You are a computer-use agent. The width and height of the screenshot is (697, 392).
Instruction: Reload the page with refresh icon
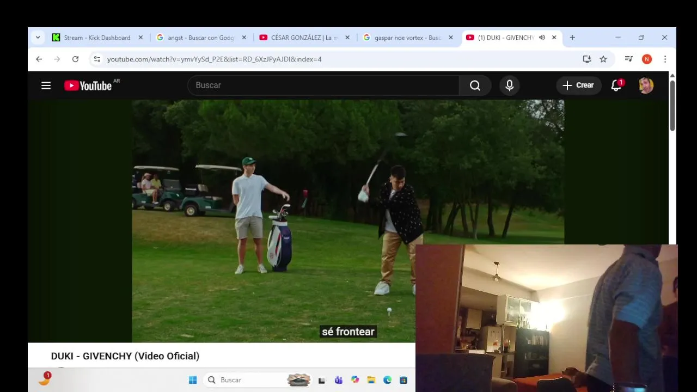pos(76,59)
